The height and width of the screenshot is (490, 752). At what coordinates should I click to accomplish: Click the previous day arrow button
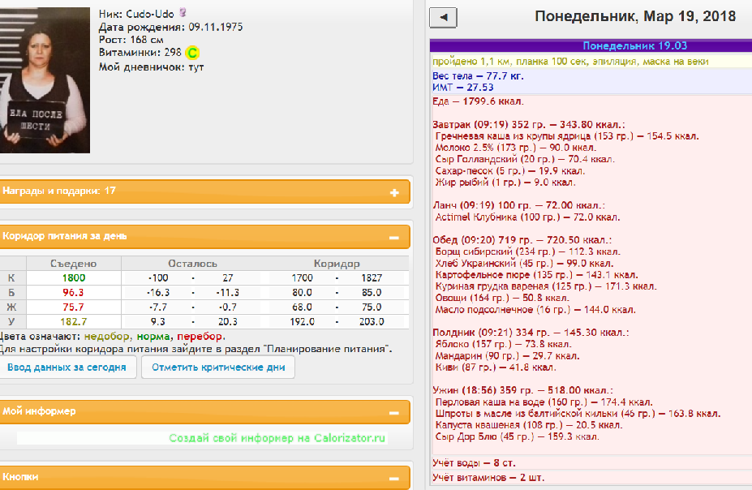443,18
